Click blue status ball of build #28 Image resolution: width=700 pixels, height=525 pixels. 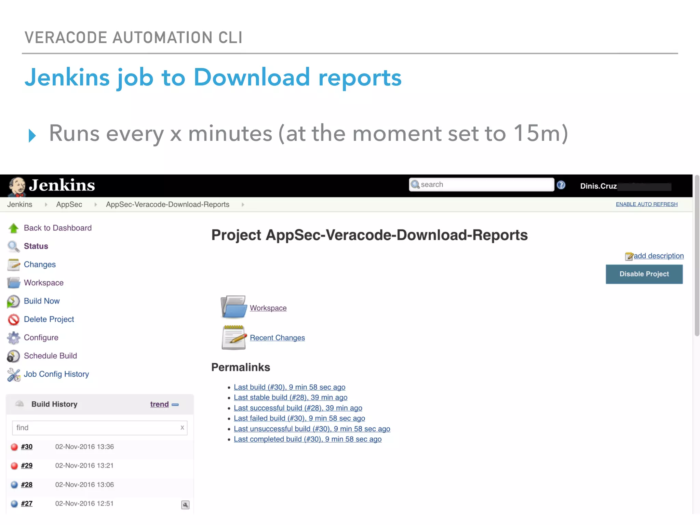tap(14, 485)
